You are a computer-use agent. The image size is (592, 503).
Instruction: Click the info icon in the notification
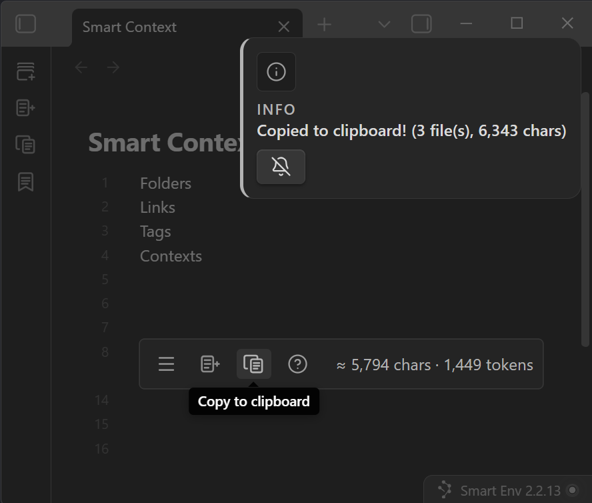tap(276, 72)
